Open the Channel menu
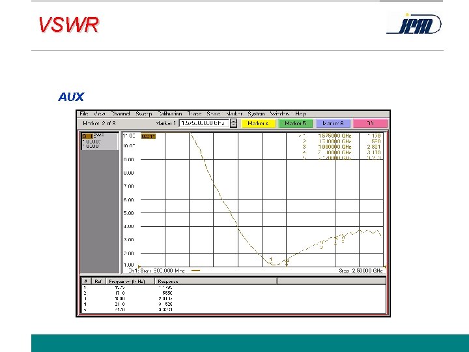Image resolution: width=469 pixels, height=352 pixels. coord(121,113)
